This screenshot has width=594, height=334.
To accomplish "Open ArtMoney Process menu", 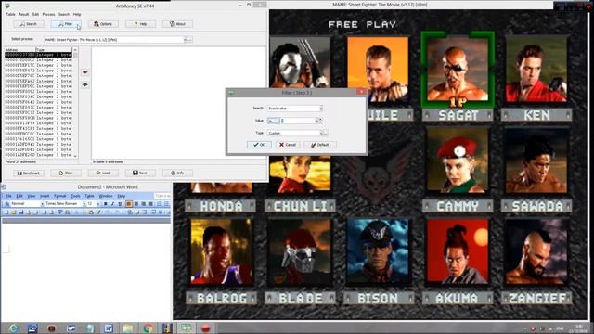I will [48, 15].
